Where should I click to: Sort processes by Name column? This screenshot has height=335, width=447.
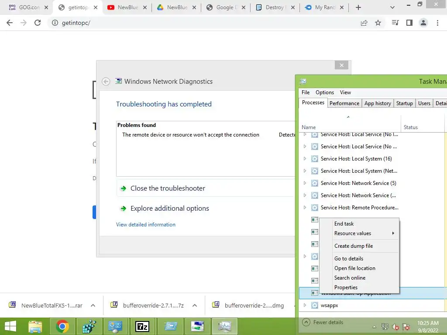coord(350,124)
